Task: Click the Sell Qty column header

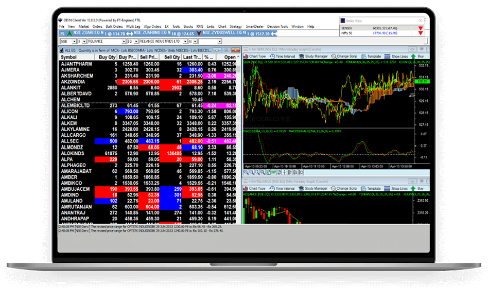Action: tap(171, 57)
